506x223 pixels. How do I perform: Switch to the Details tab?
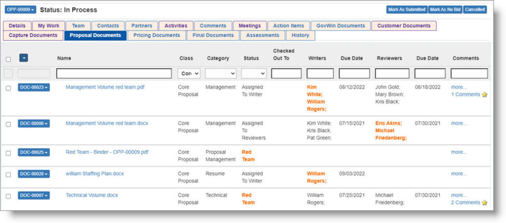17,26
